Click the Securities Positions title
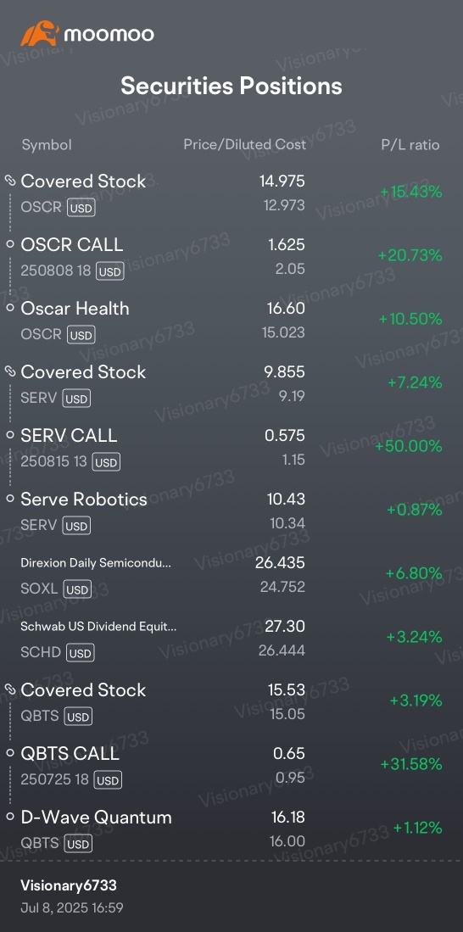Screen dimensions: 463x932 click(231, 87)
